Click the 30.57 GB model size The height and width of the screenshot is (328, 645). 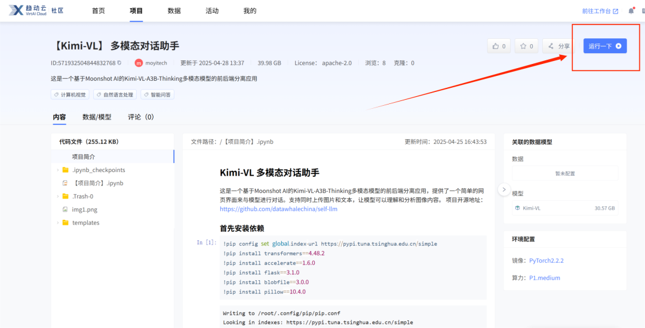tap(604, 209)
